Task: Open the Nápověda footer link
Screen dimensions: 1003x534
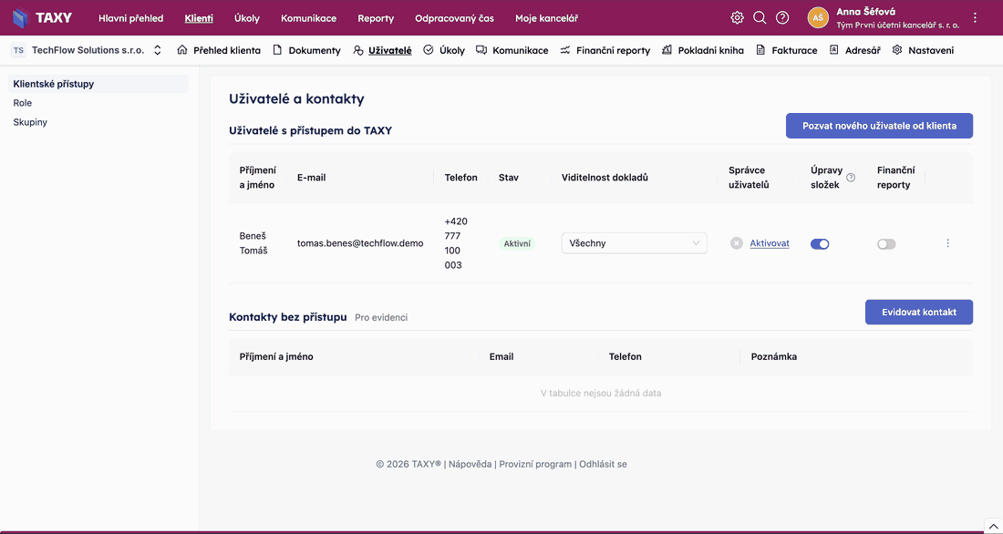Action: [x=470, y=465]
